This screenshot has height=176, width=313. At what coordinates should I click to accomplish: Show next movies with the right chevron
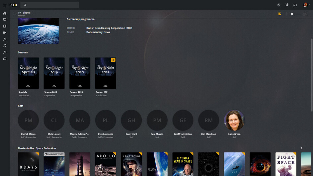[301, 148]
